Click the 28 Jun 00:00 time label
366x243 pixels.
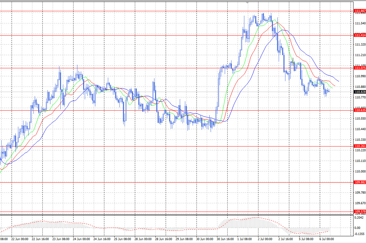(x=143, y=239)
